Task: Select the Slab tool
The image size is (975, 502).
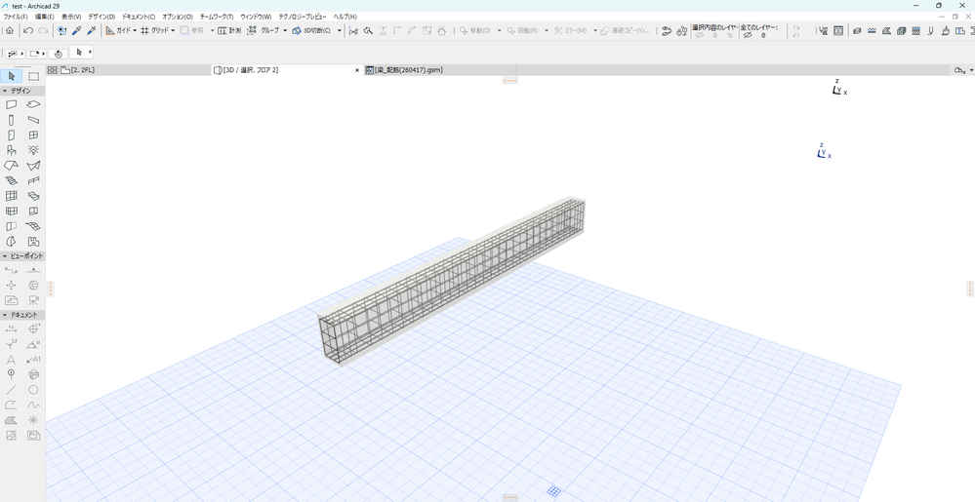Action: click(x=33, y=104)
